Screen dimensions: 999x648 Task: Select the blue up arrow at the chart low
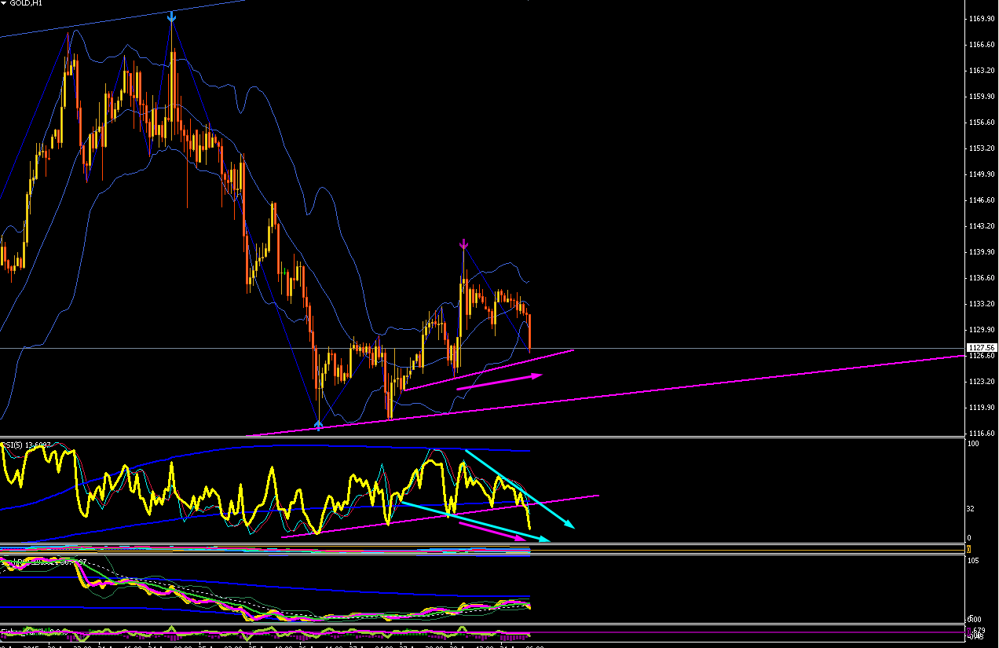(x=318, y=425)
